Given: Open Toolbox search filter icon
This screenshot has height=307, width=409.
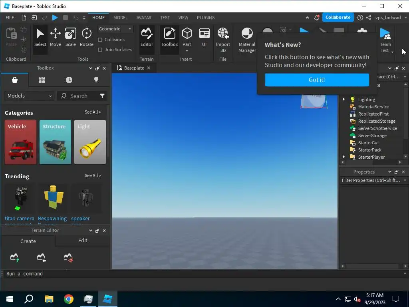Looking at the screenshot, I should tap(102, 96).
